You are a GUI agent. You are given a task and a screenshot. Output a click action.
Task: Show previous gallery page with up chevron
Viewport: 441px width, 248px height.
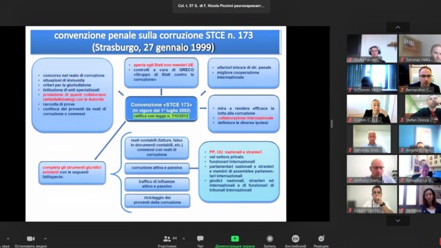(x=398, y=28)
